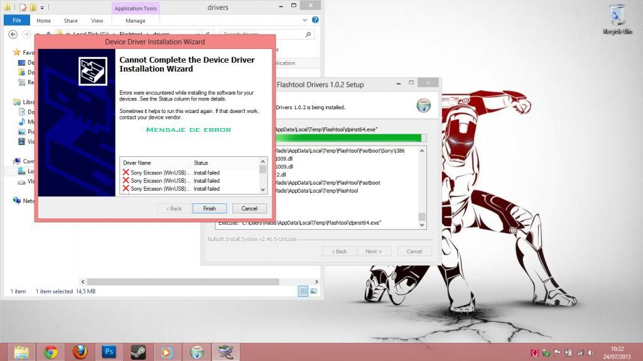Click the green installation progress bar
This screenshot has width=643, height=361.
[350, 138]
